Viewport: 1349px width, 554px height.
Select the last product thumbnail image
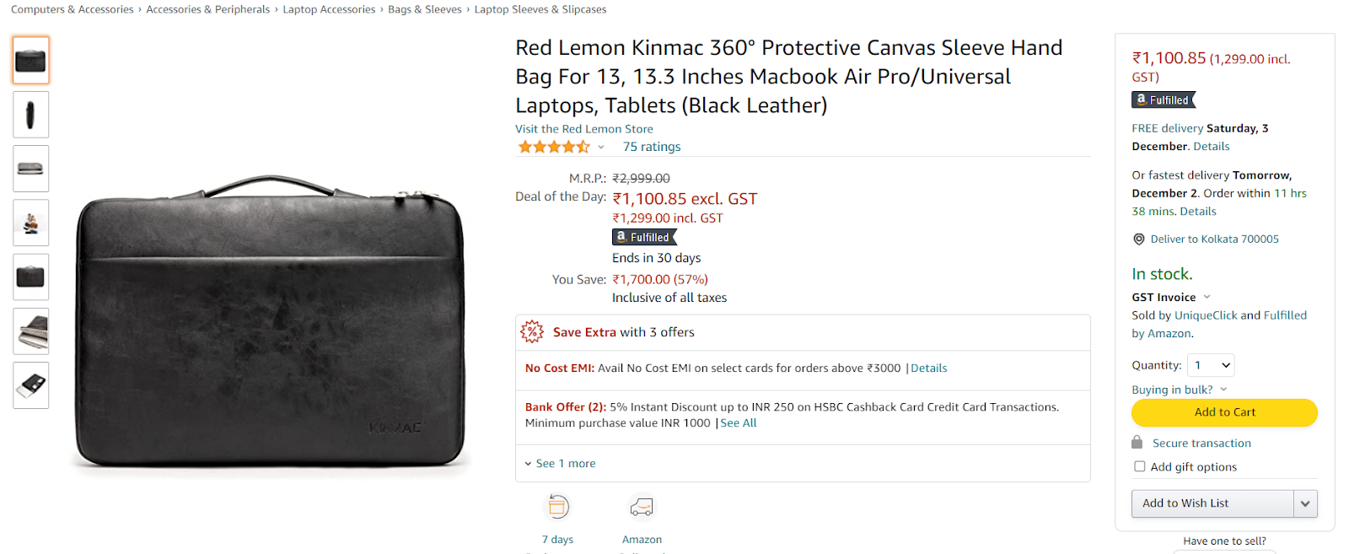31,385
